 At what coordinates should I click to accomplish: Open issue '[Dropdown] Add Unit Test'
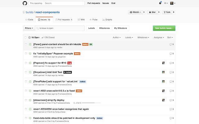point(48,72)
